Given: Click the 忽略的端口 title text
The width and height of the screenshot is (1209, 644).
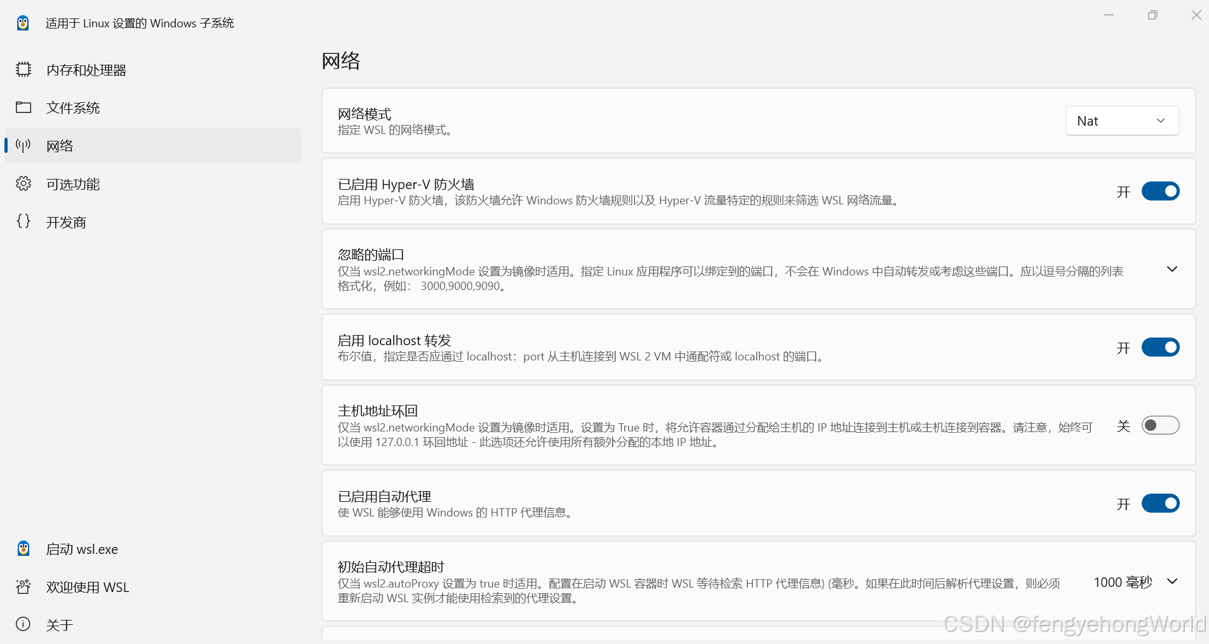Looking at the screenshot, I should click(371, 254).
